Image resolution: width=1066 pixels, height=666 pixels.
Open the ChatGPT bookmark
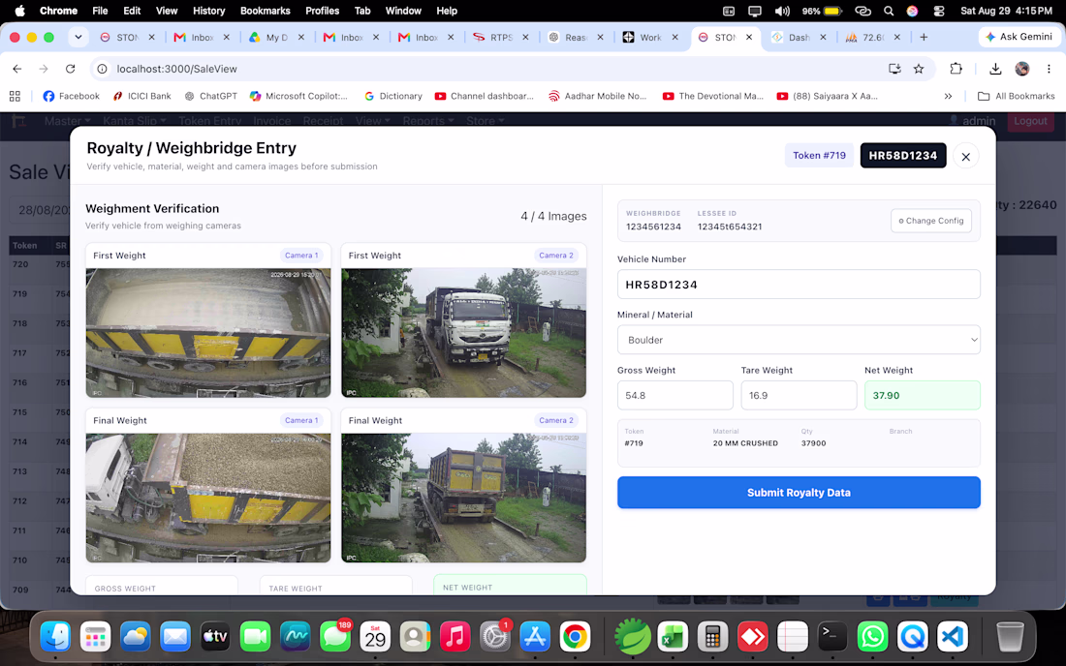pyautogui.click(x=210, y=97)
